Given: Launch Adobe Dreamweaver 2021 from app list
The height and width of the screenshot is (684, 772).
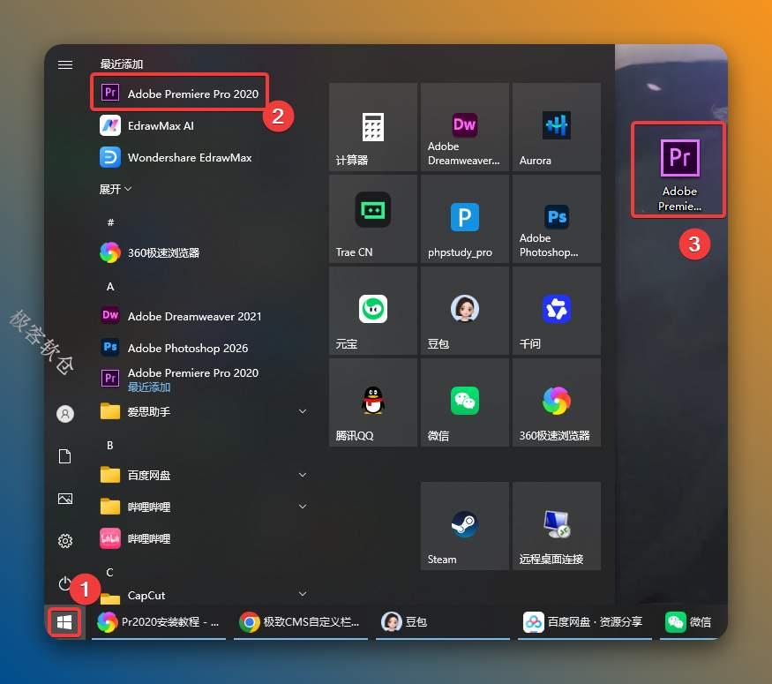Looking at the screenshot, I should coord(203,316).
